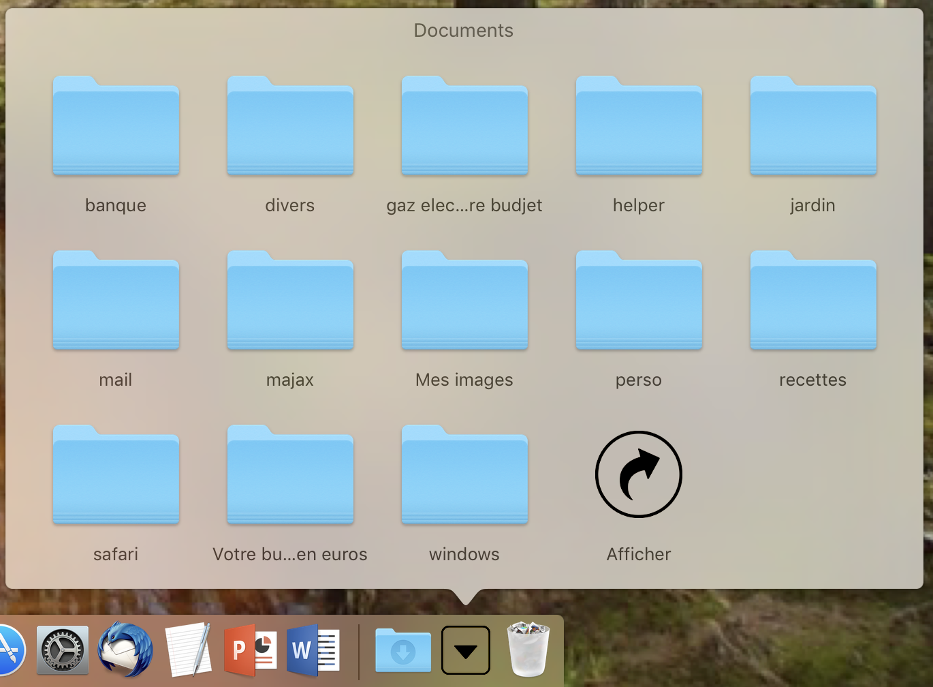The width and height of the screenshot is (933, 687).
Task: Open the windows folder
Action: 464,476
